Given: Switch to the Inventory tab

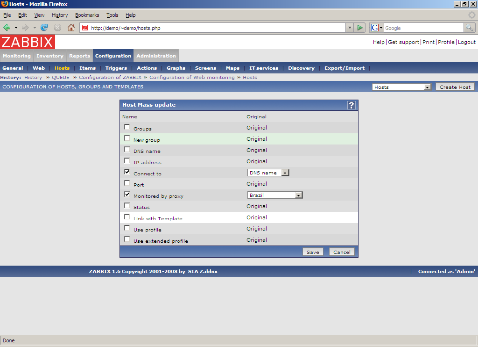Looking at the screenshot, I should click(x=50, y=56).
